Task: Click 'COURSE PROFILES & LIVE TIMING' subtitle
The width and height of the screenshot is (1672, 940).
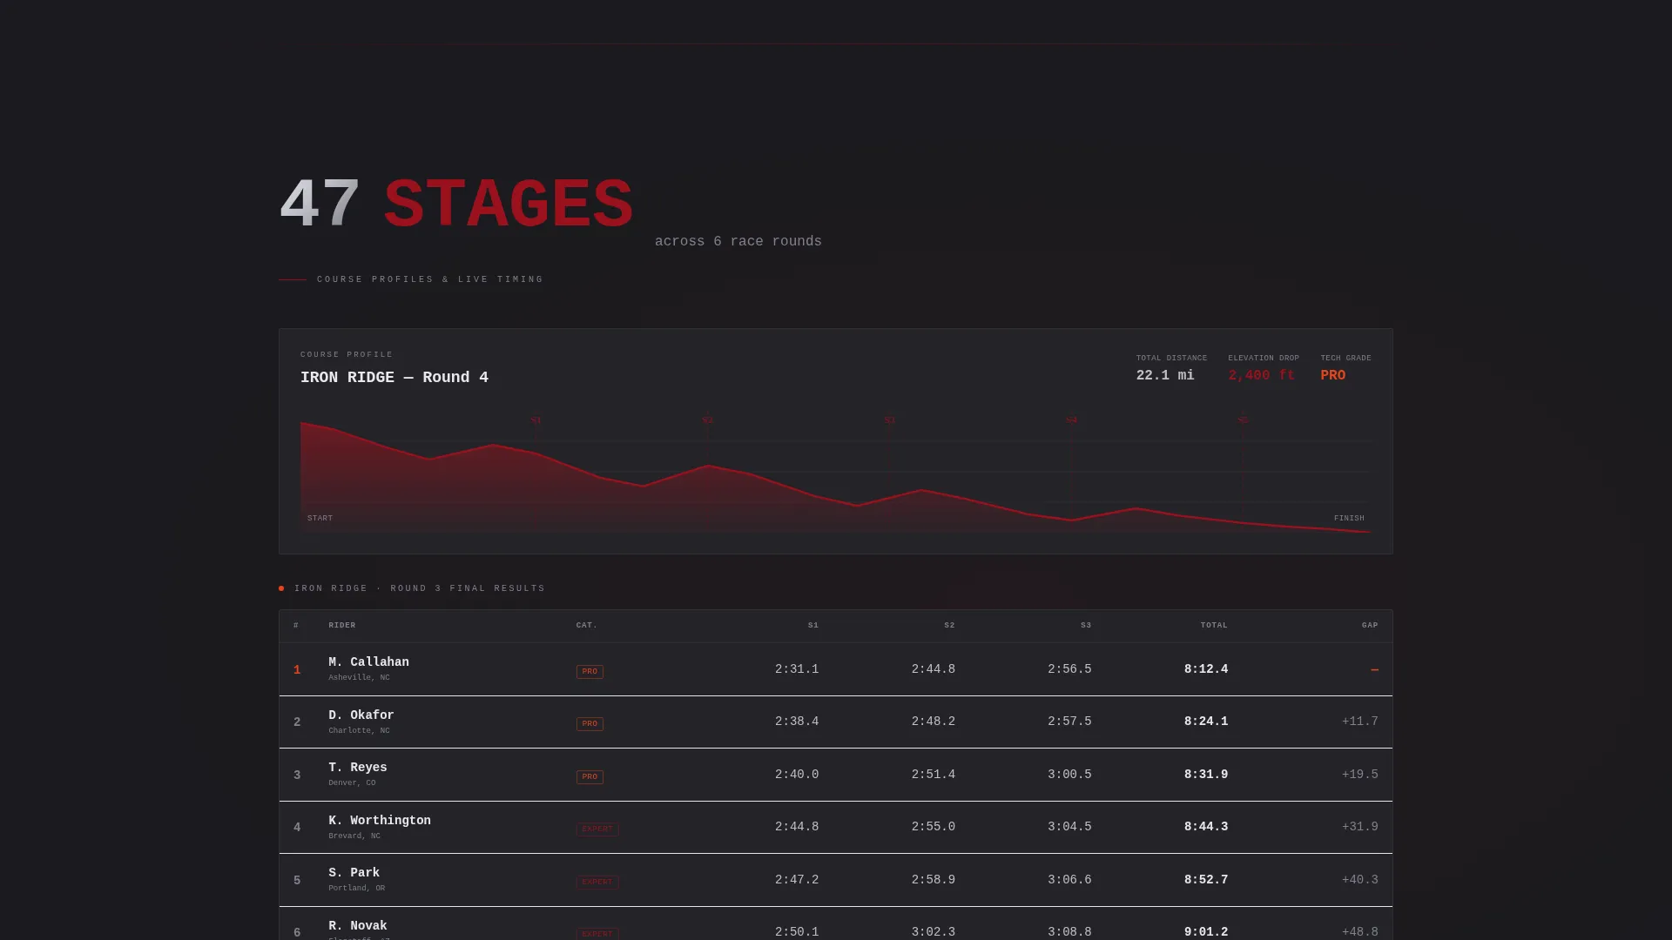Action: [x=430, y=279]
